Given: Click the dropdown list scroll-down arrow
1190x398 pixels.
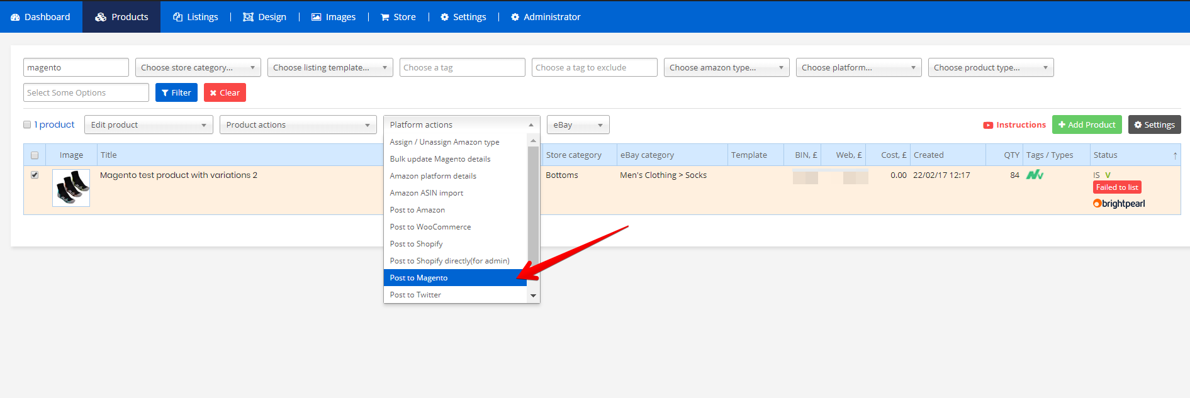Looking at the screenshot, I should pos(533,296).
